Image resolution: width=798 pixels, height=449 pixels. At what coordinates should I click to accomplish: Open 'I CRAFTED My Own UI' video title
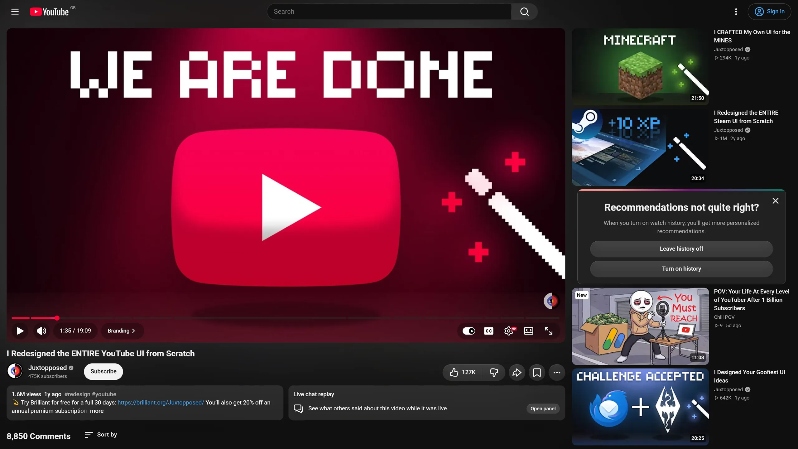(752, 36)
